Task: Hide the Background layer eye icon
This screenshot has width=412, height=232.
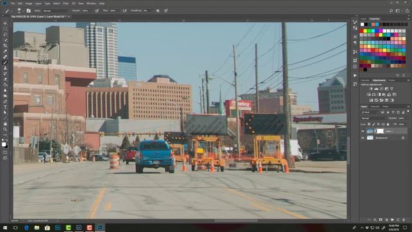Action: tap(362, 137)
